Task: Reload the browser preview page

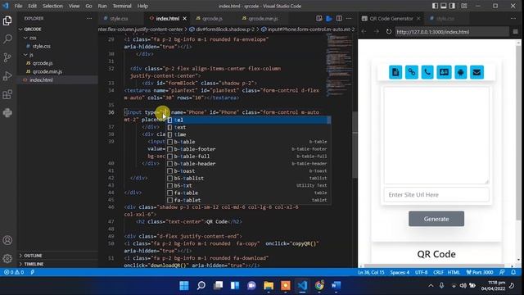Action: tap(388, 31)
